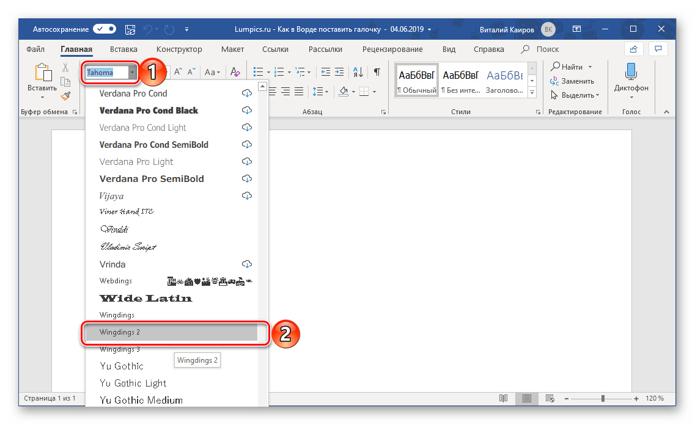This screenshot has width=695, height=425.
Task: Click the zoom slider handle
Action: coord(603,398)
